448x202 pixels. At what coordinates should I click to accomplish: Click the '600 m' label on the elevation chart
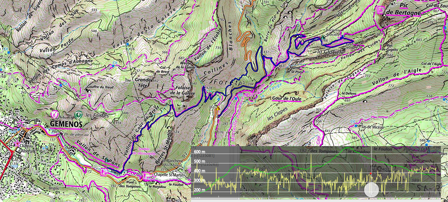click(x=199, y=151)
